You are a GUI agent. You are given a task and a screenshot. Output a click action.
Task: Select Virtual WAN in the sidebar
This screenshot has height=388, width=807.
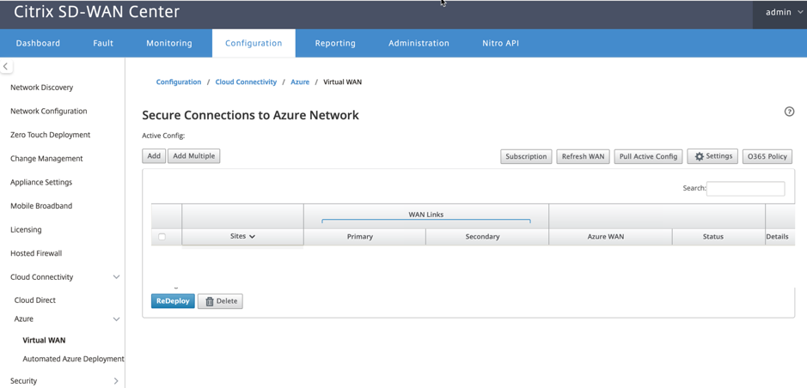44,340
